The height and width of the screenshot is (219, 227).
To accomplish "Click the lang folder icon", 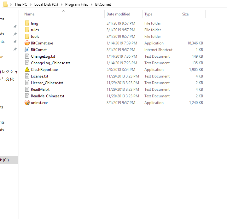I will tap(27, 23).
